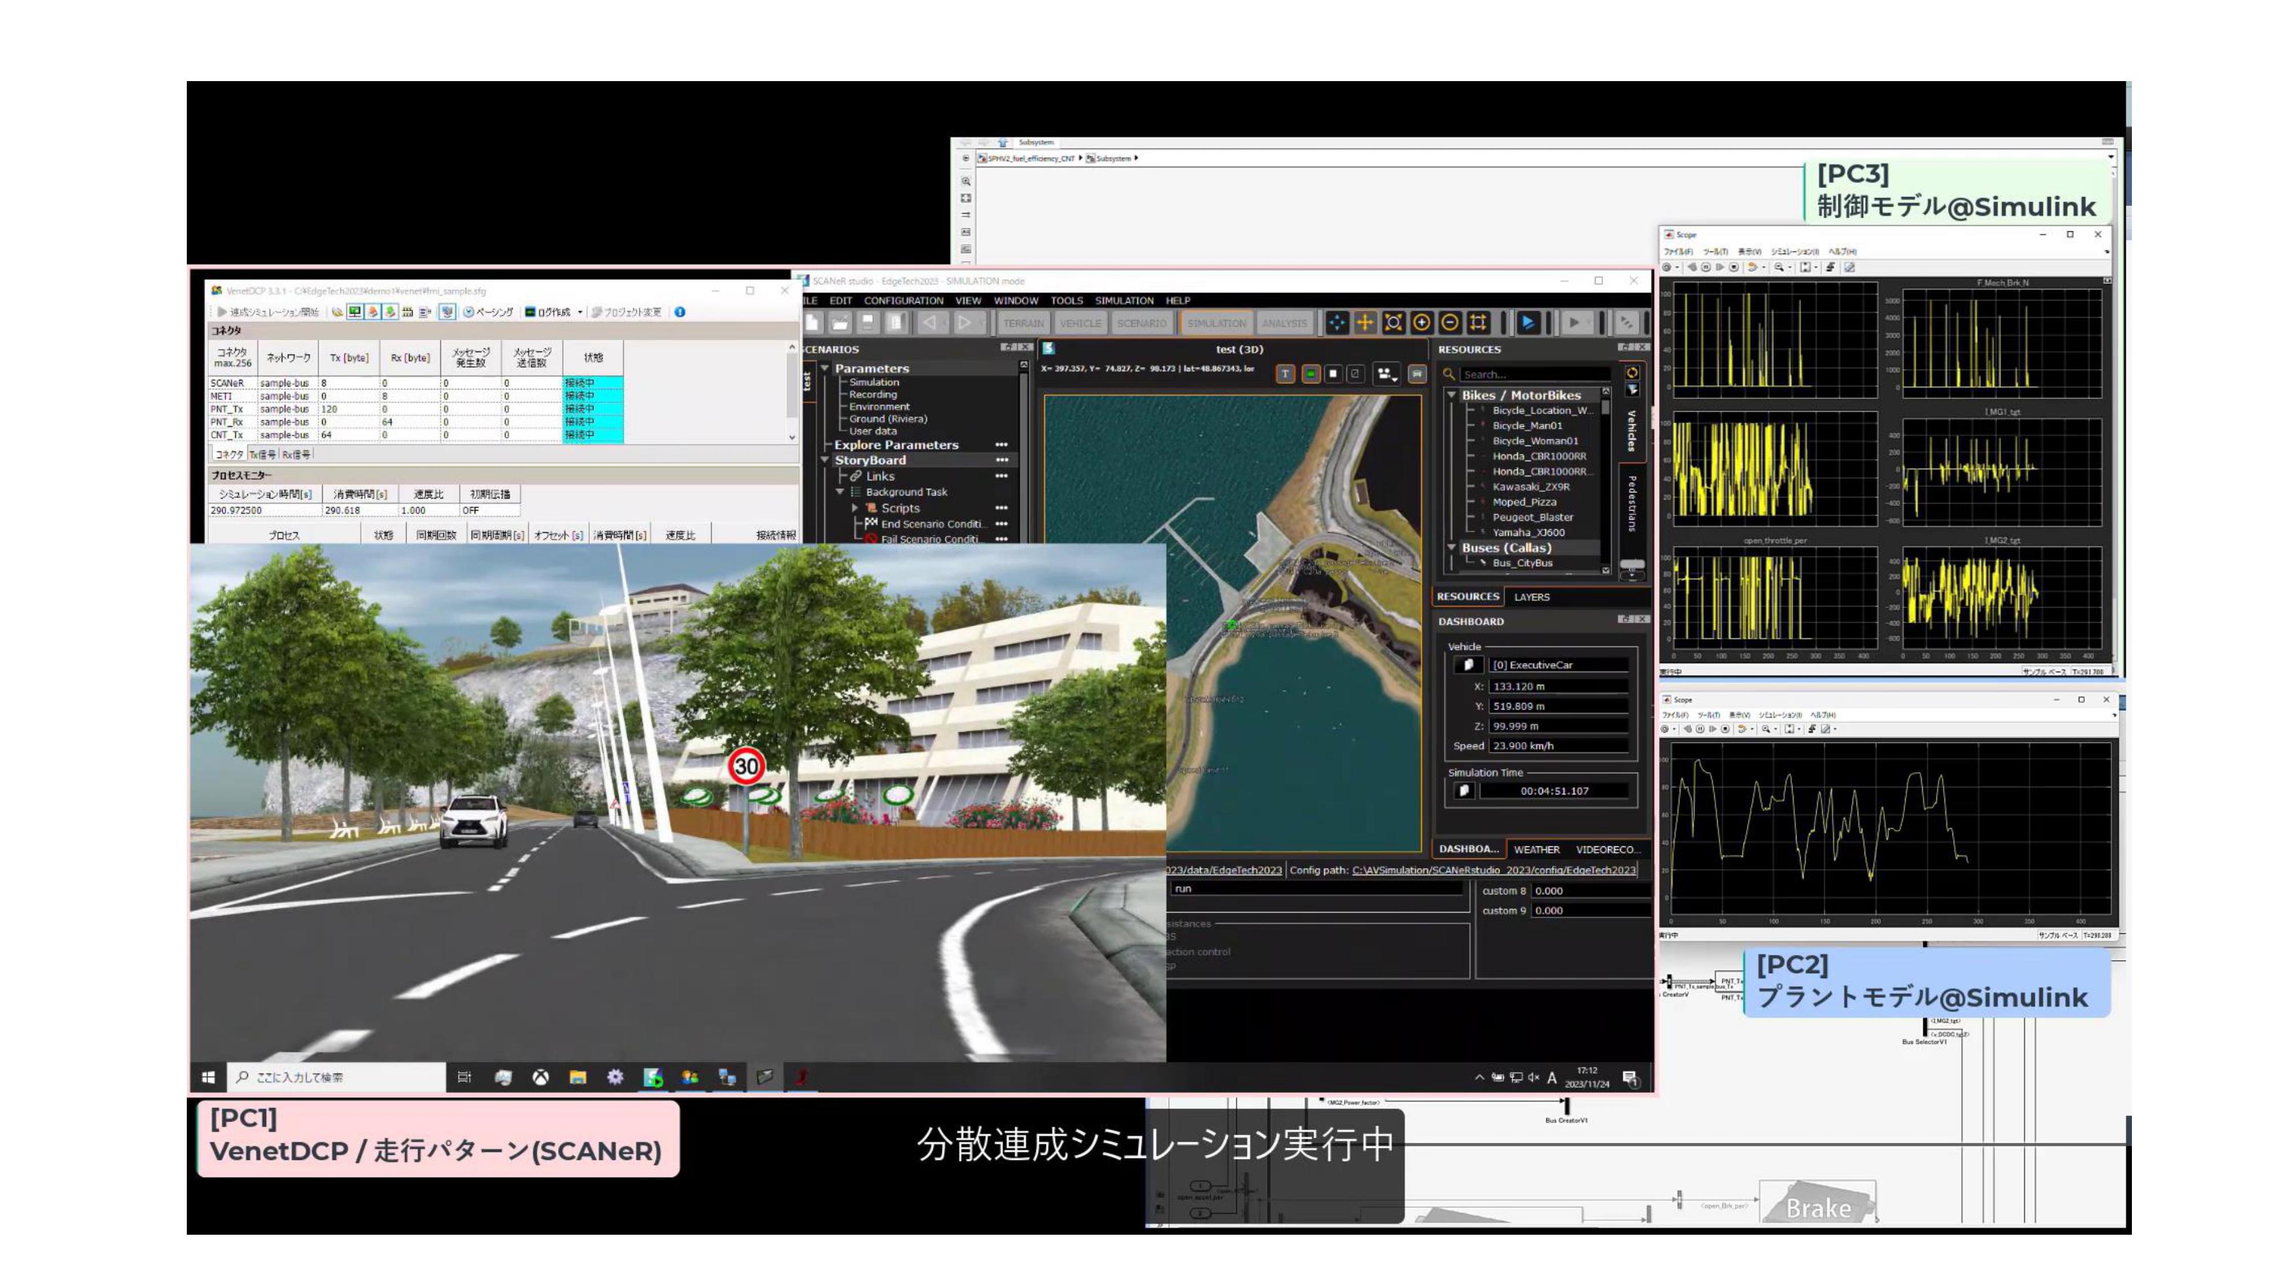
Task: Click the zoom in plus icon in SCANeR
Action: (x=1421, y=323)
